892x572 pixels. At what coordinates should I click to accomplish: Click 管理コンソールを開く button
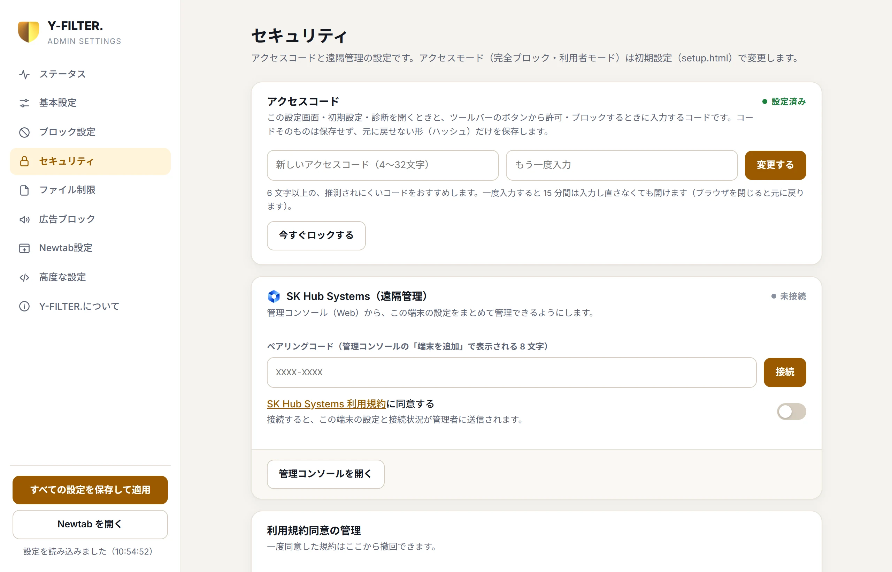pyautogui.click(x=325, y=474)
